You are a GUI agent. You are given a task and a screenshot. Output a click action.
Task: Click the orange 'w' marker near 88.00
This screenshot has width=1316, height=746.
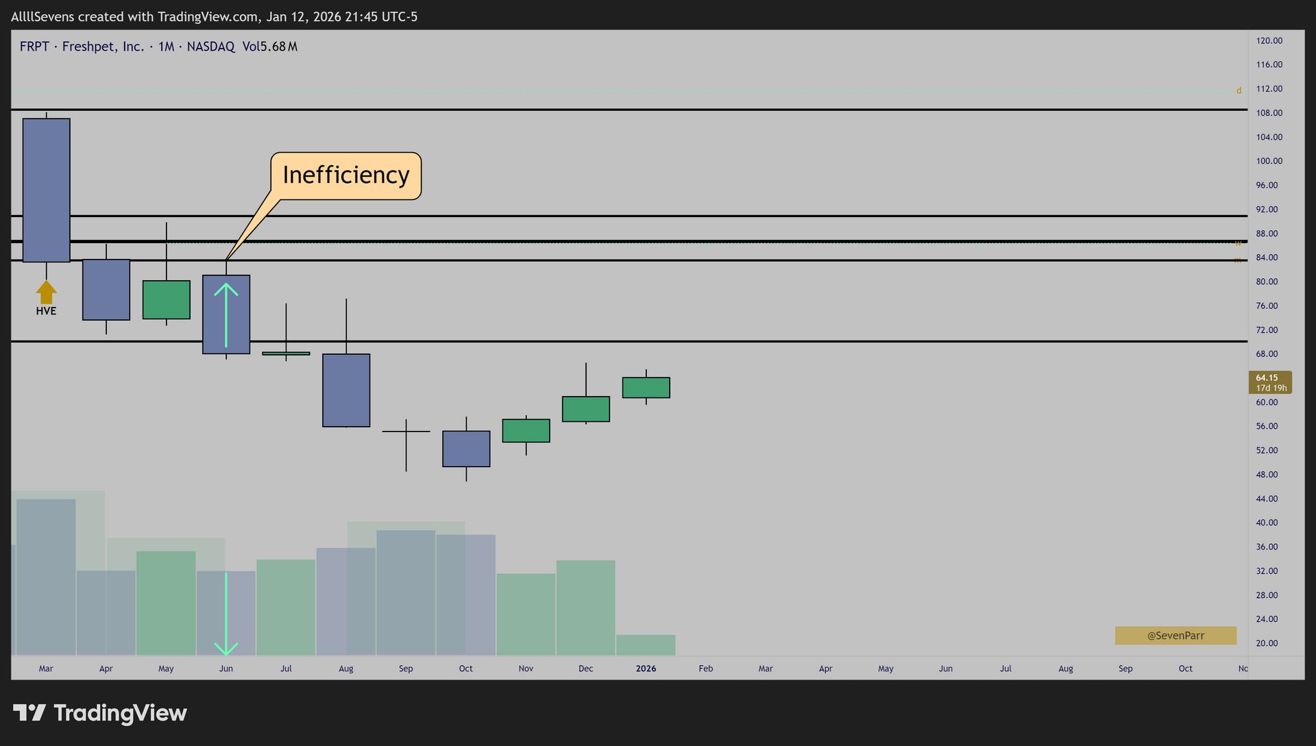(1239, 243)
